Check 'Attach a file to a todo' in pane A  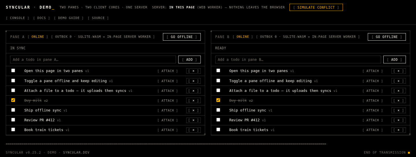click(13, 90)
